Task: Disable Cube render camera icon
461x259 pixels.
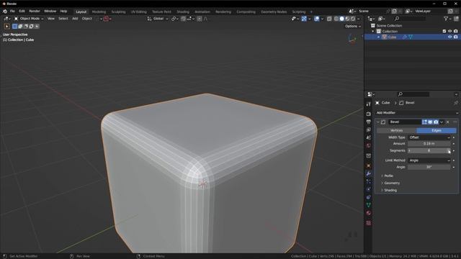Action: 456,37
